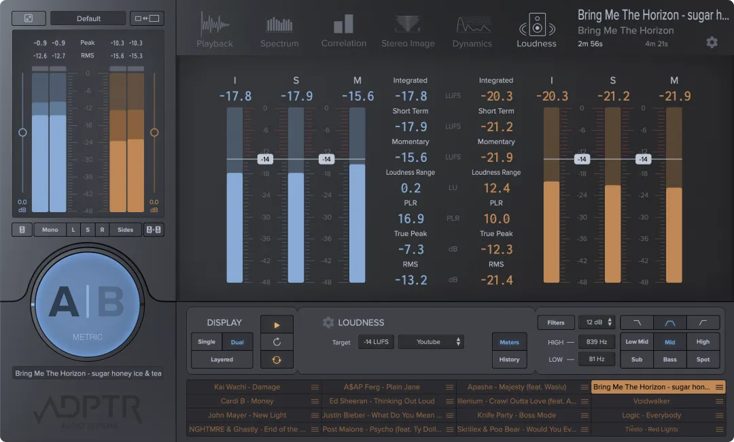Open the Youtube target preset dropdown

[x=431, y=342]
